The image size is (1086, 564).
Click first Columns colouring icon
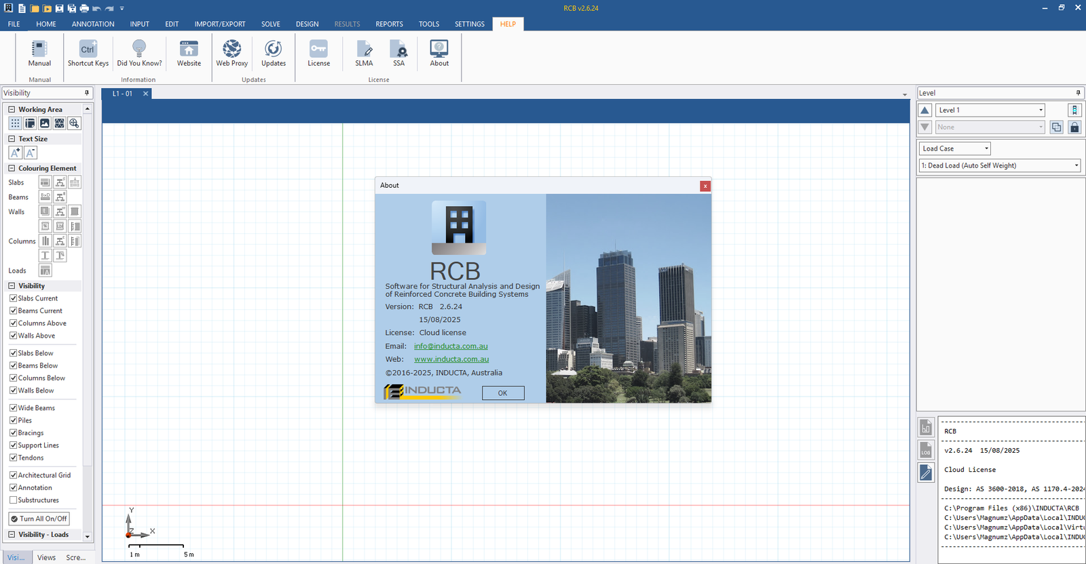point(45,241)
